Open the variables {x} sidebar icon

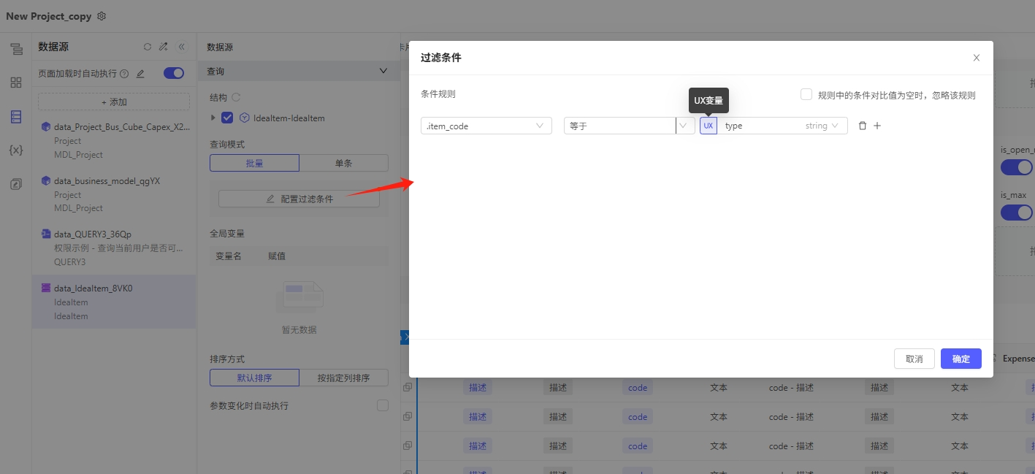(x=16, y=150)
